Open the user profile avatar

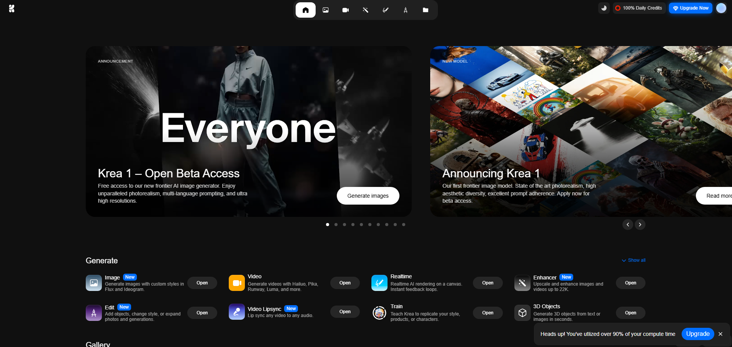coord(721,8)
